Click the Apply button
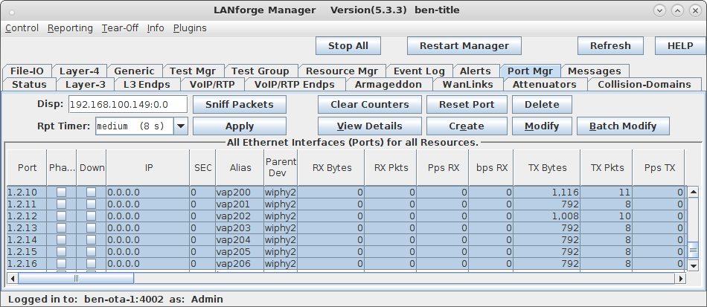707x307 pixels. point(240,126)
